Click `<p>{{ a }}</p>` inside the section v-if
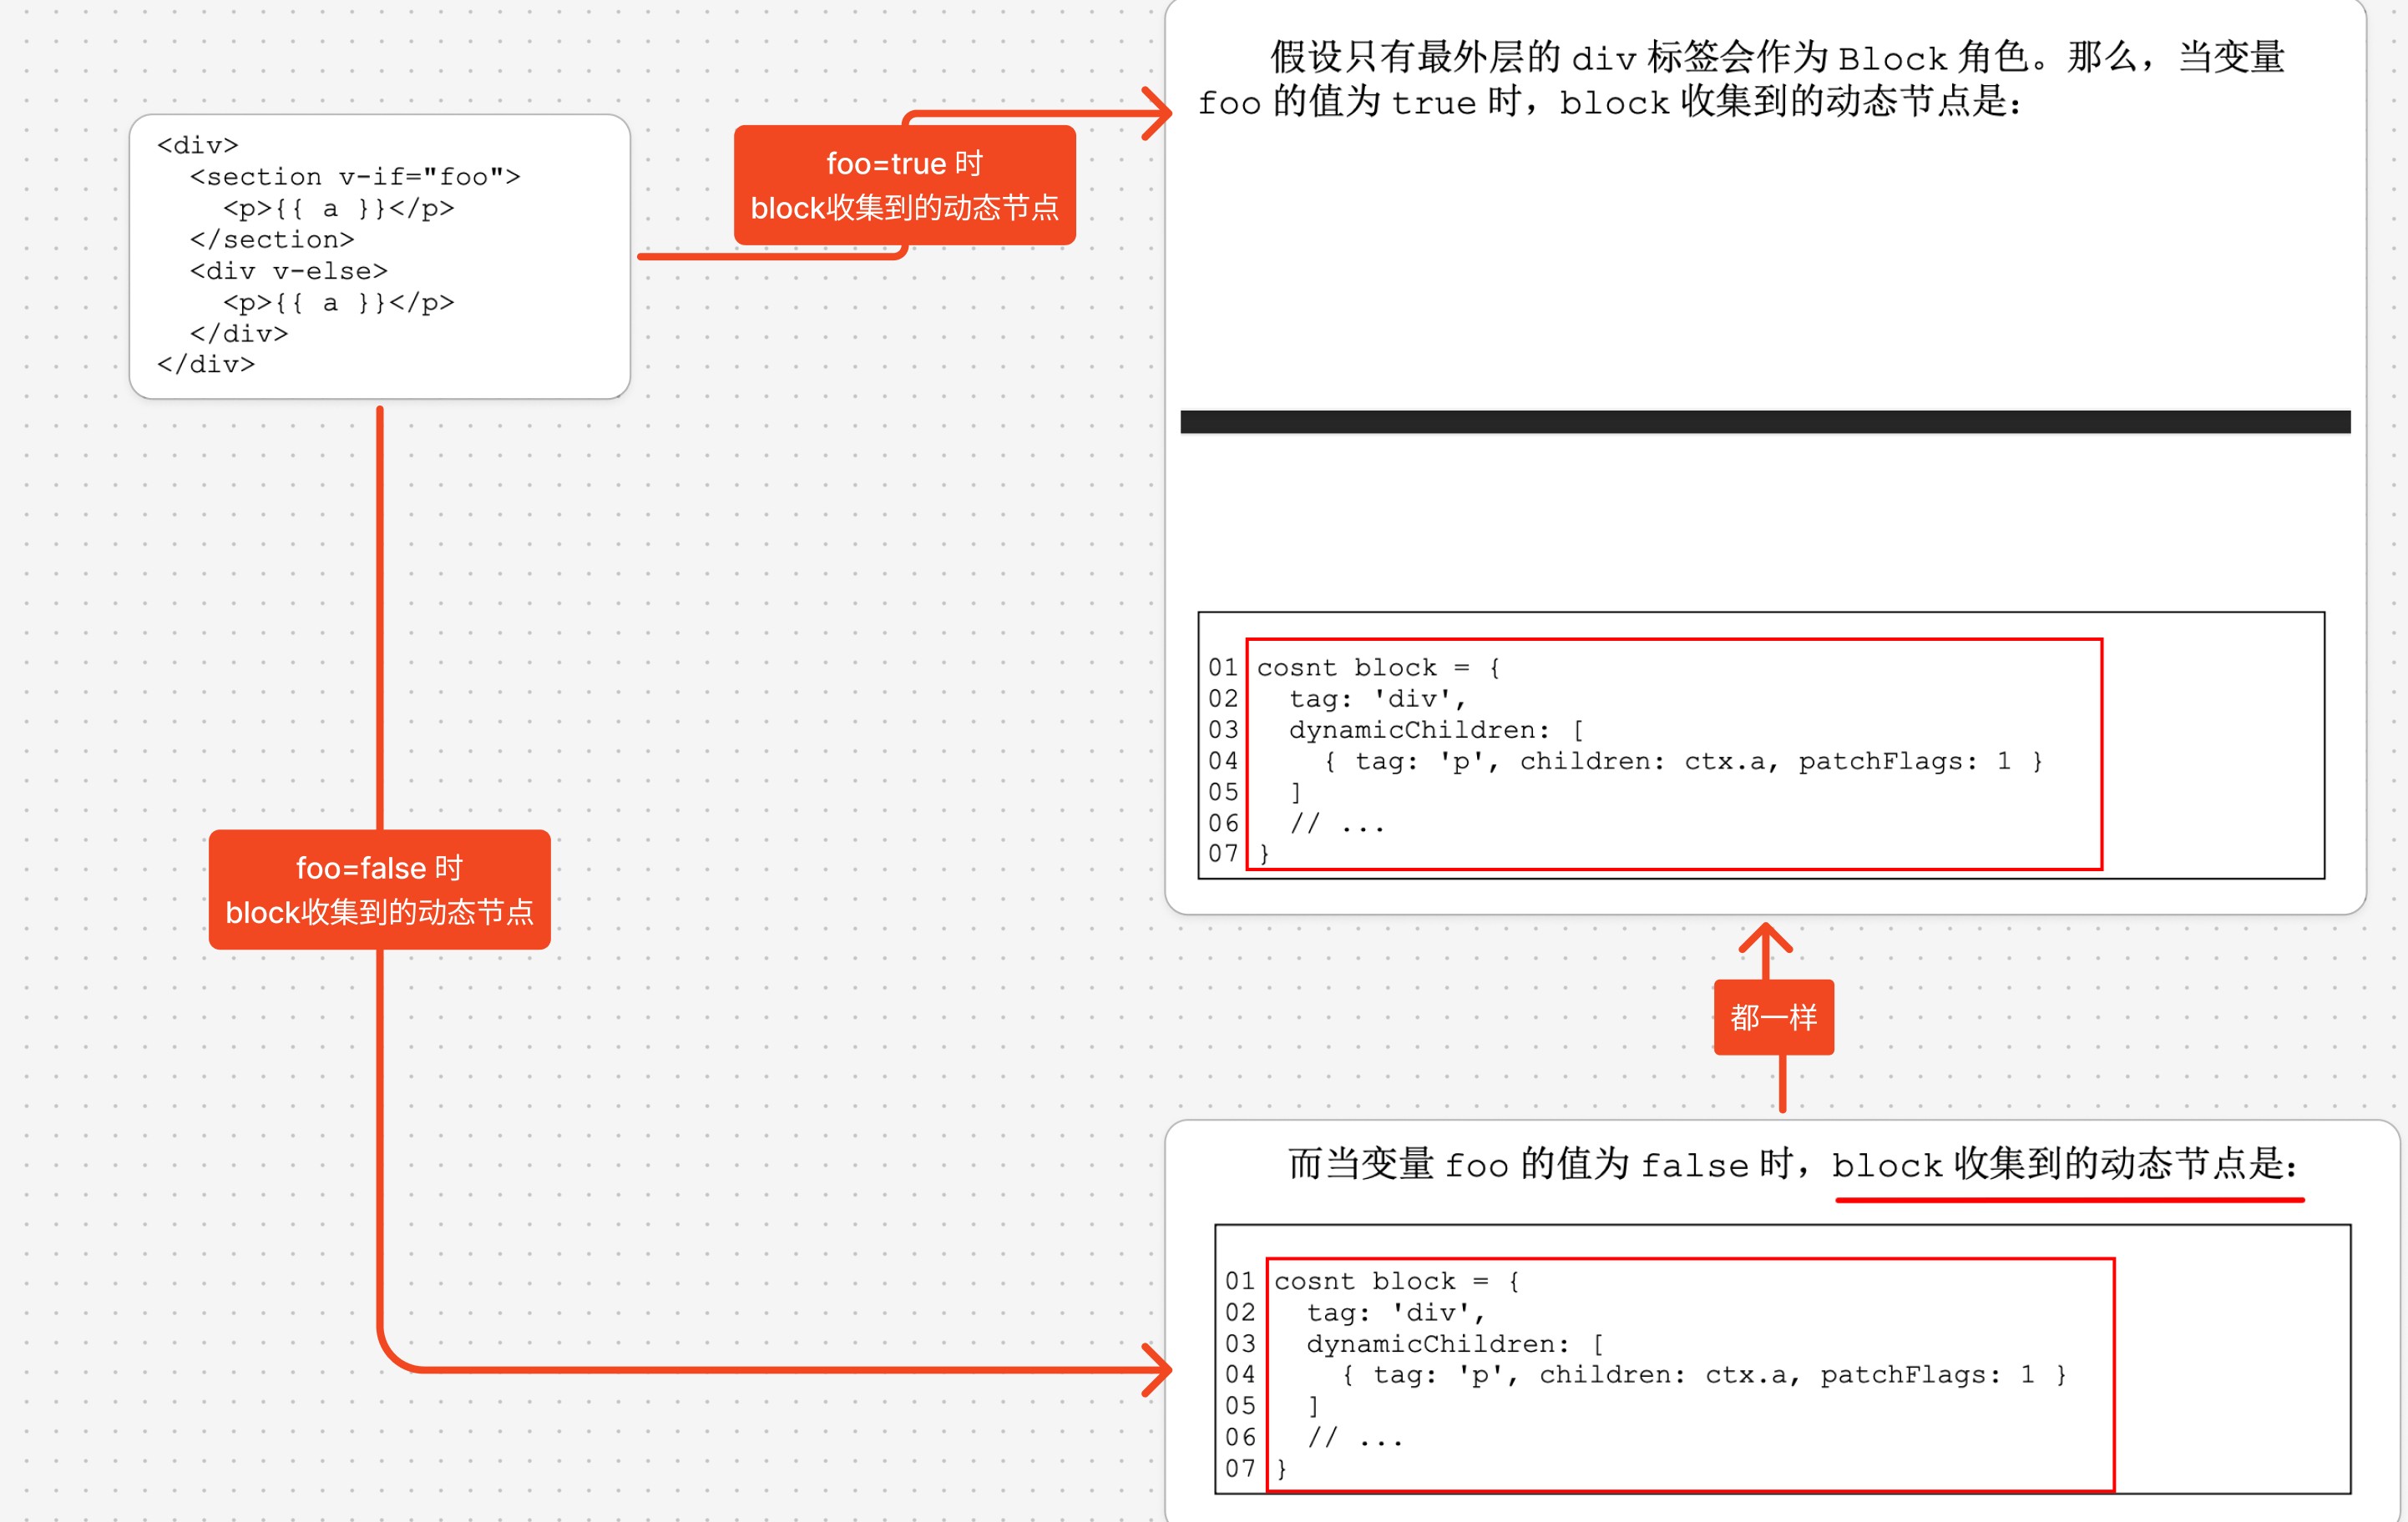The image size is (2408, 1522). click(338, 208)
